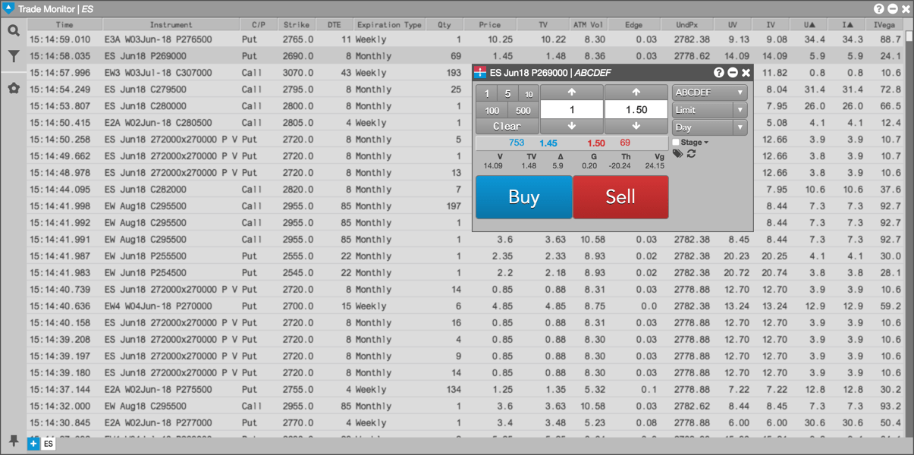Open the settings gear in the sidebar
The height and width of the screenshot is (455, 914).
[x=14, y=88]
